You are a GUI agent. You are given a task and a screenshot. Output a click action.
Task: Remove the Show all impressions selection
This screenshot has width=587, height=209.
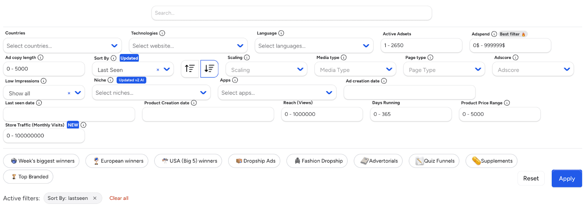pos(69,93)
